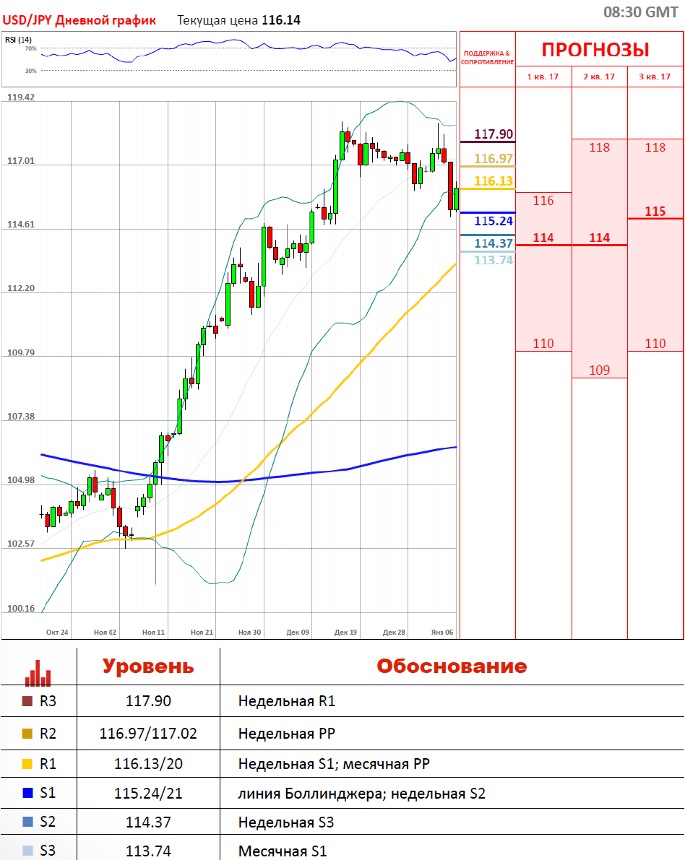Click the S3 light blue legend square
685x860 pixels.
coord(27,851)
